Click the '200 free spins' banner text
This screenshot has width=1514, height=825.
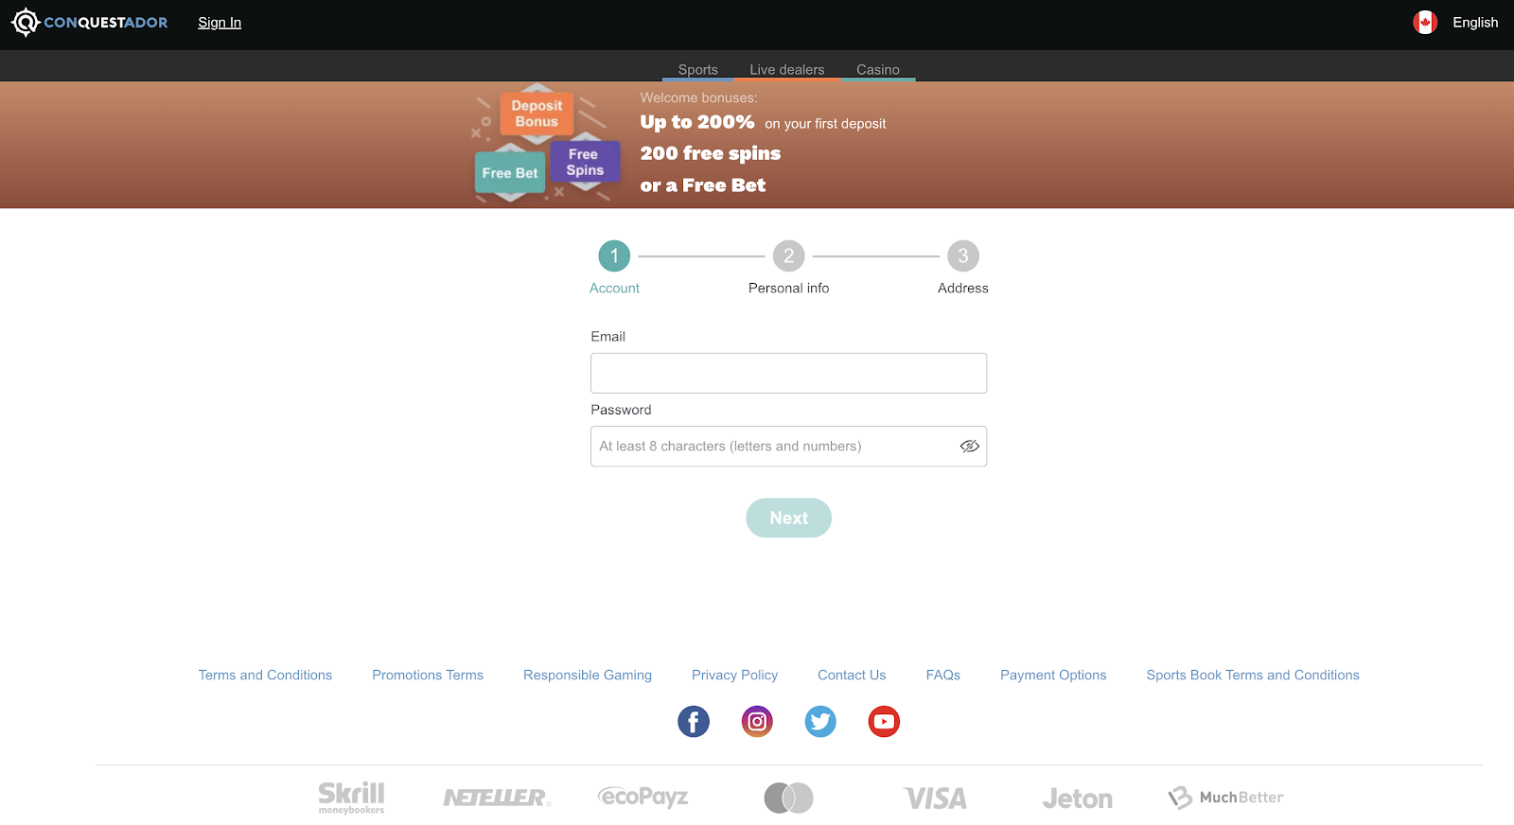pyautogui.click(x=711, y=153)
